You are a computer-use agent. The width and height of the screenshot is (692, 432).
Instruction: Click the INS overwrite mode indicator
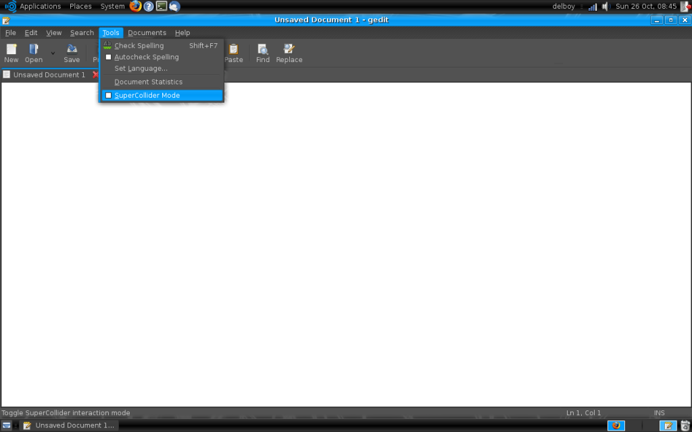tap(660, 413)
